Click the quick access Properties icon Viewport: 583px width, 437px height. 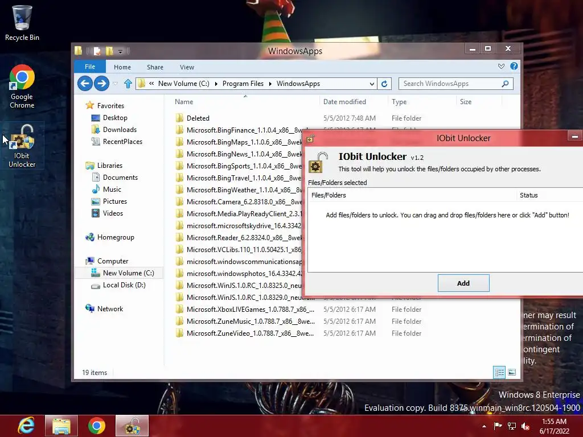[x=97, y=51]
